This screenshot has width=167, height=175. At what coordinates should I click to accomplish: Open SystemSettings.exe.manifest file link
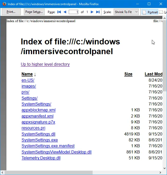pos(48,146)
